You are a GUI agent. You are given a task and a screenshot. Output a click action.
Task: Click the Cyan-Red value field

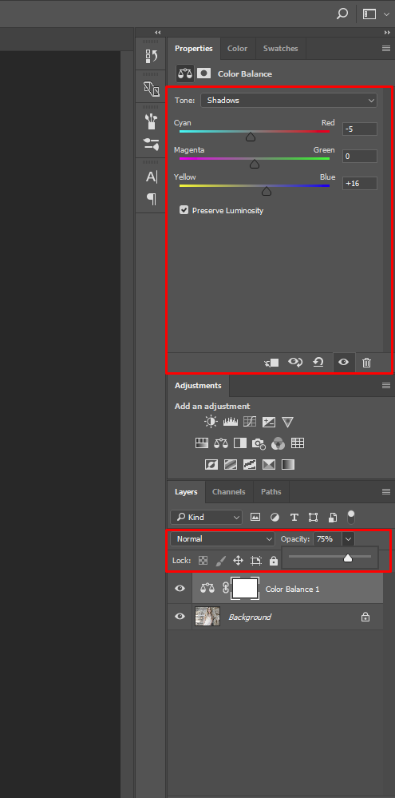tap(360, 129)
